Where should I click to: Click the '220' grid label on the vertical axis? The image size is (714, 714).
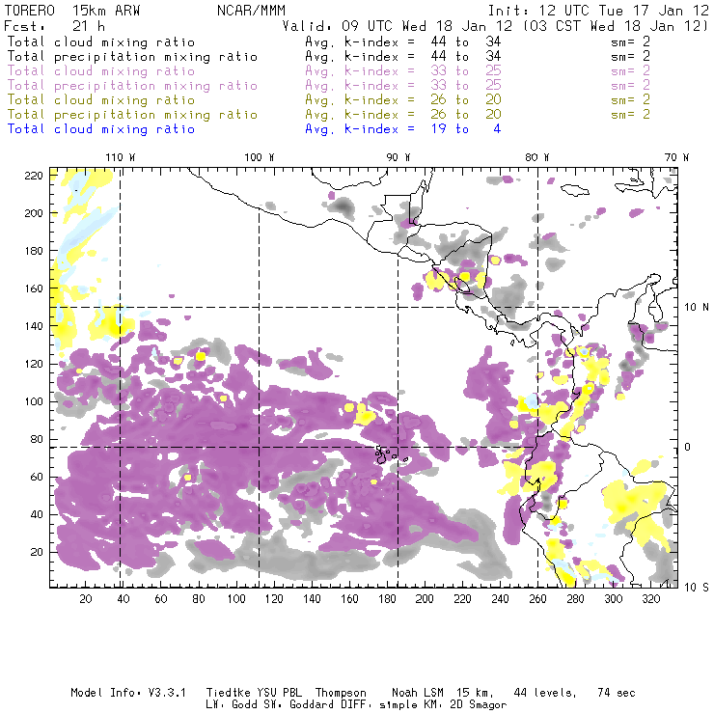point(34,176)
